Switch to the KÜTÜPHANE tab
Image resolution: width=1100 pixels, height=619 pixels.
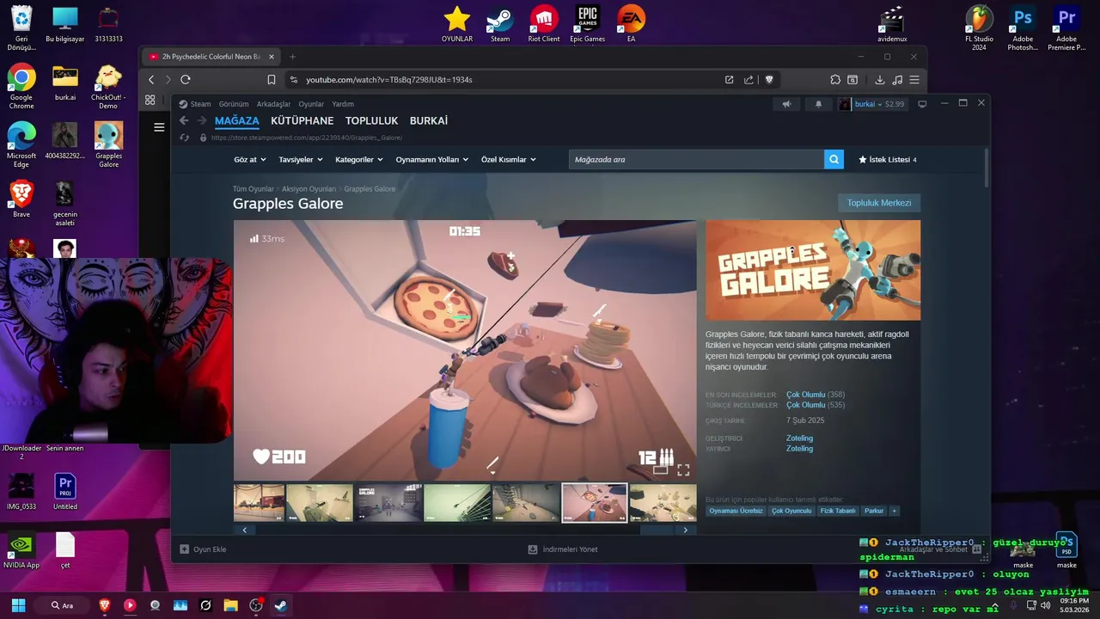click(x=302, y=120)
